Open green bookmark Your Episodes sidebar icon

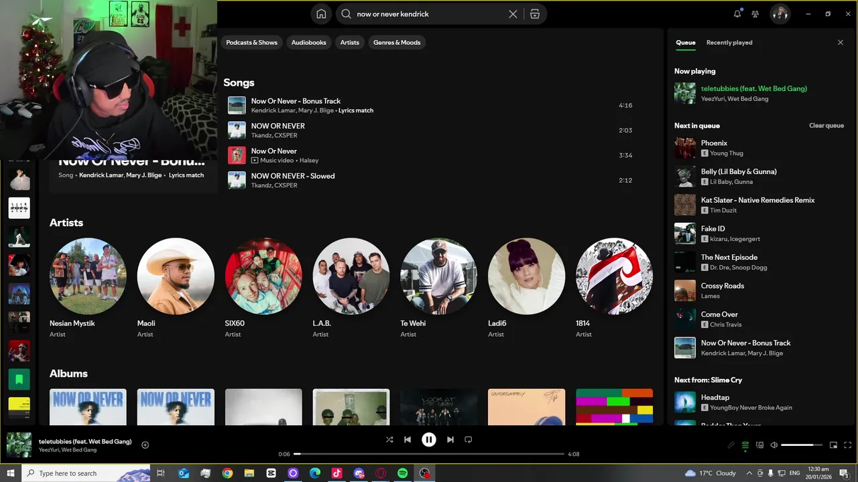[19, 380]
